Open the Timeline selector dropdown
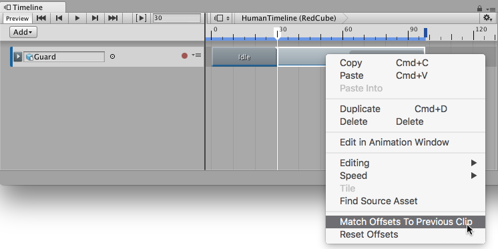 tap(222, 18)
